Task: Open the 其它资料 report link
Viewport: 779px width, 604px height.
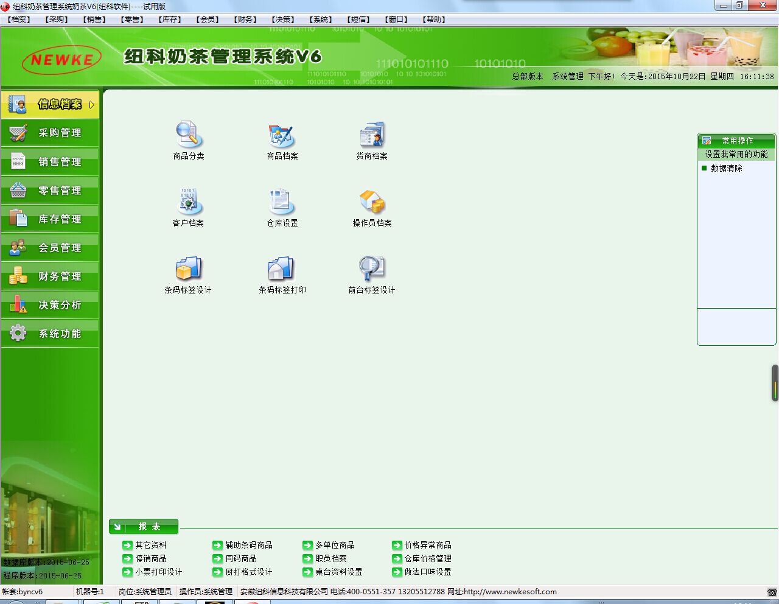Action: 150,545
